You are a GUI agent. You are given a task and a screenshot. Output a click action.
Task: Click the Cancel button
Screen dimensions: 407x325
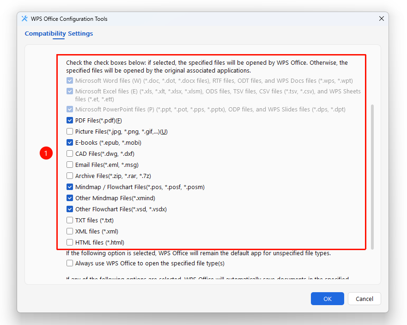(x=364, y=299)
